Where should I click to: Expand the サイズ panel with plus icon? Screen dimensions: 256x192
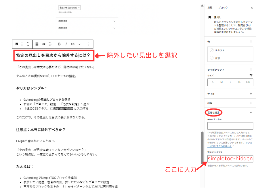[x=251, y=94]
